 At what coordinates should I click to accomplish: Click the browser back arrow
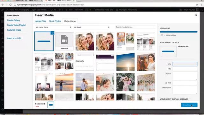click(x=3, y=5)
